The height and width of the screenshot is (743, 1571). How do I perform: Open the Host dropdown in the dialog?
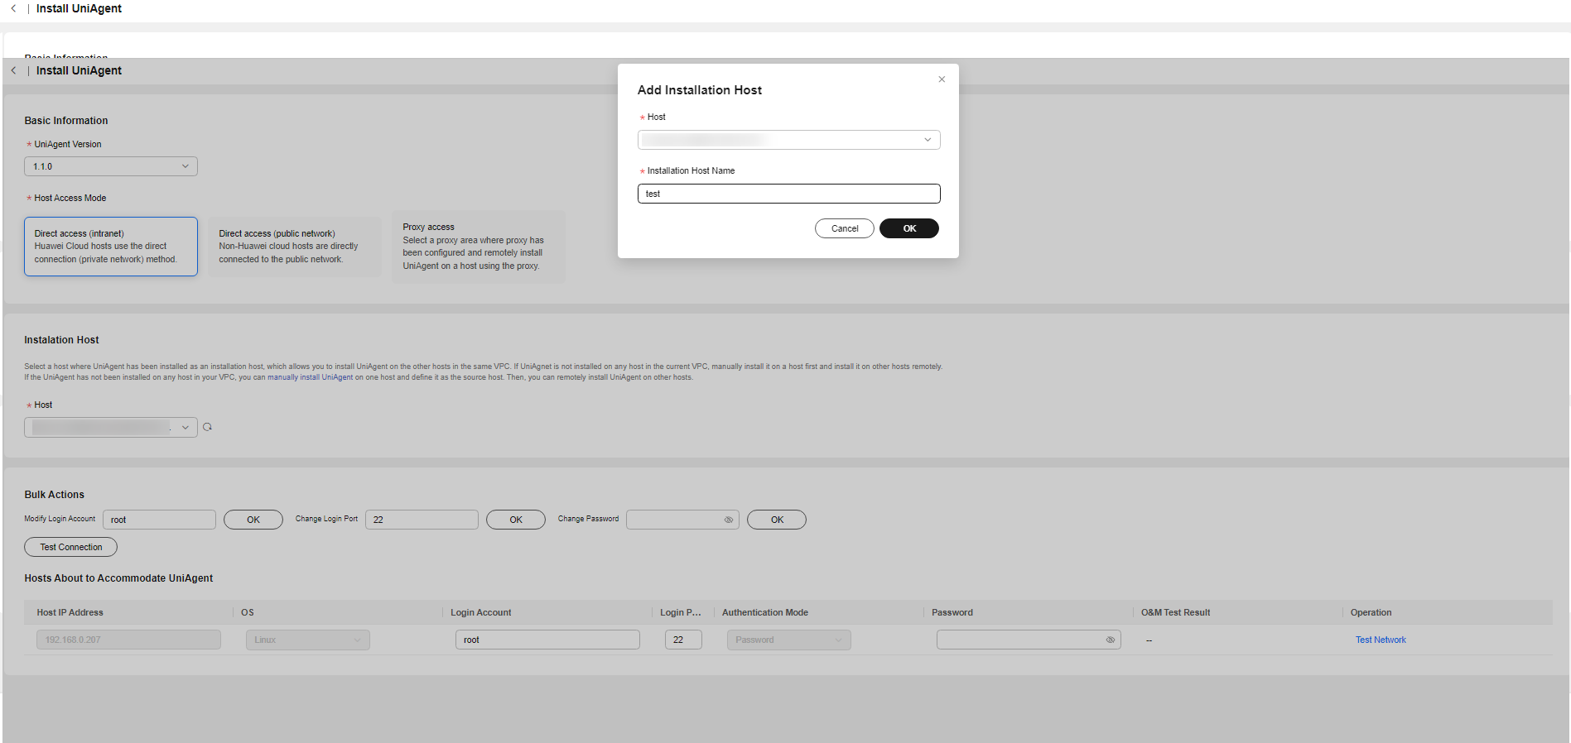coord(788,140)
